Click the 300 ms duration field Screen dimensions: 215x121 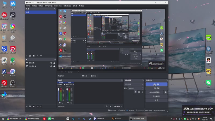point(134,88)
